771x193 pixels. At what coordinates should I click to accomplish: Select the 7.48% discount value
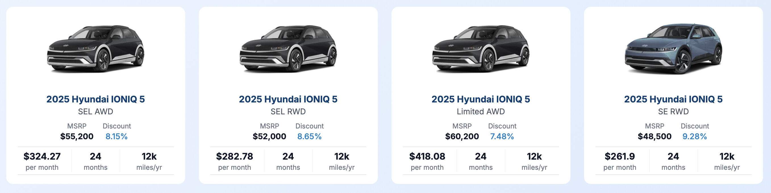click(x=502, y=136)
